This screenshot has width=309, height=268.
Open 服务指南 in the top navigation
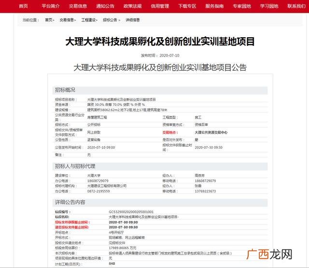tap(214, 6)
